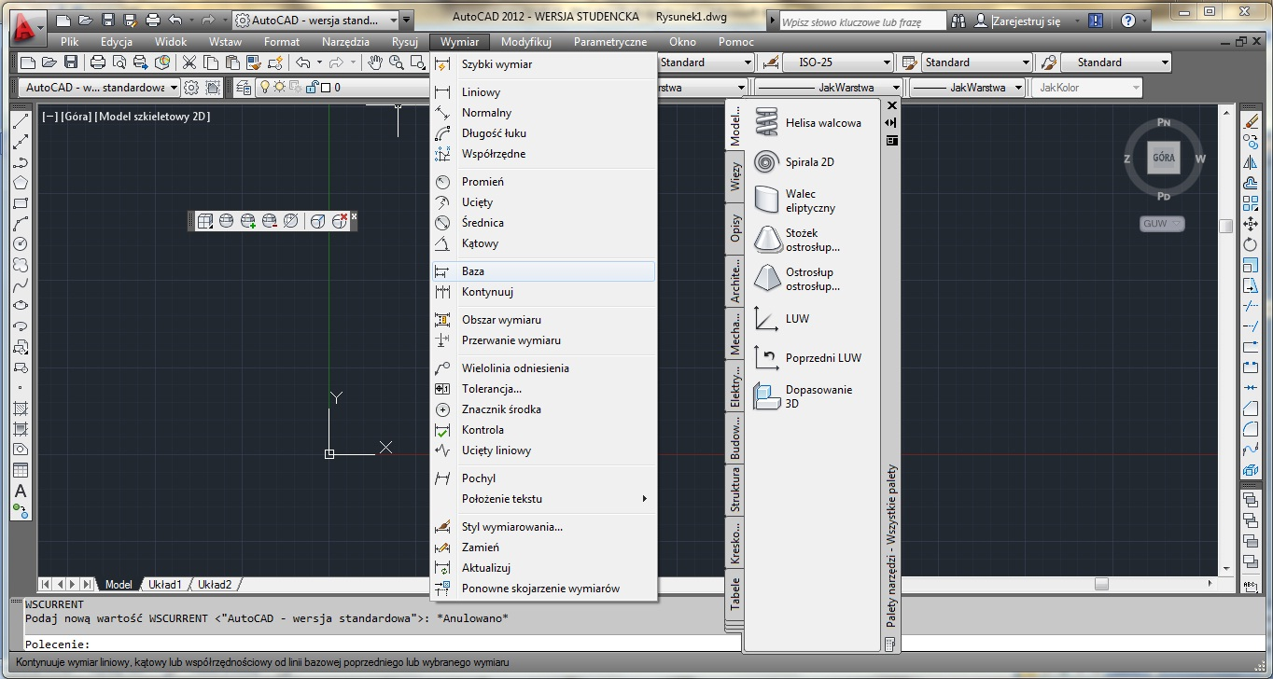The image size is (1273, 679).
Task: Click the Rotate tool in modify toolbar
Action: 1251,244
